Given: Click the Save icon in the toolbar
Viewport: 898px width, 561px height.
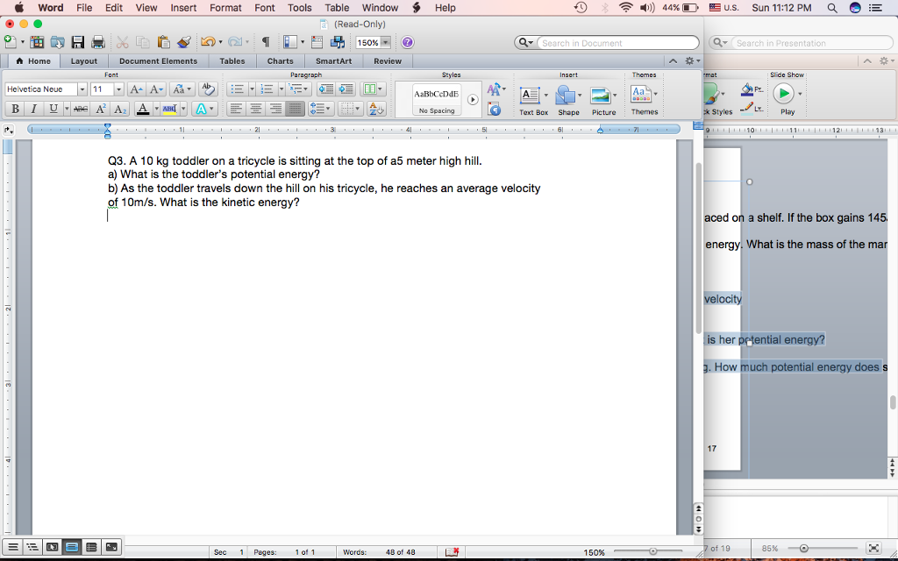Looking at the screenshot, I should coord(77,41).
